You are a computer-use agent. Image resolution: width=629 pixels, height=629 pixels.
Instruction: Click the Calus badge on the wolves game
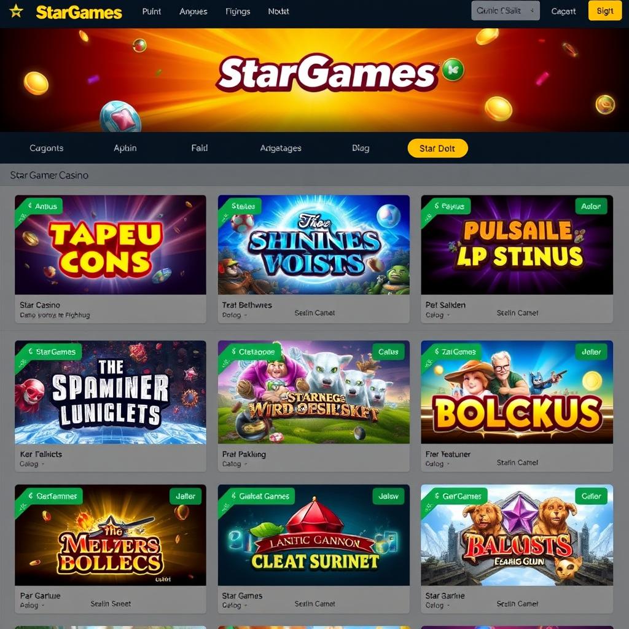[x=388, y=352]
